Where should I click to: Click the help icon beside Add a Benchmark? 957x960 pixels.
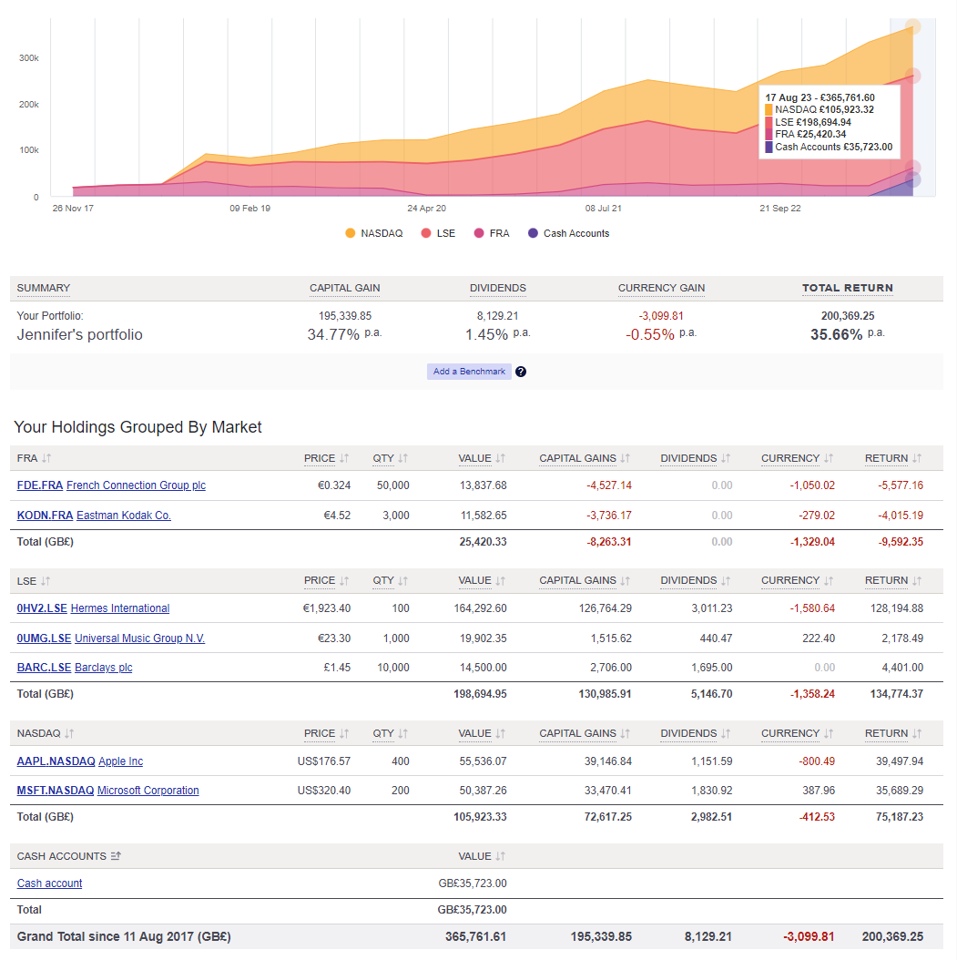[520, 371]
